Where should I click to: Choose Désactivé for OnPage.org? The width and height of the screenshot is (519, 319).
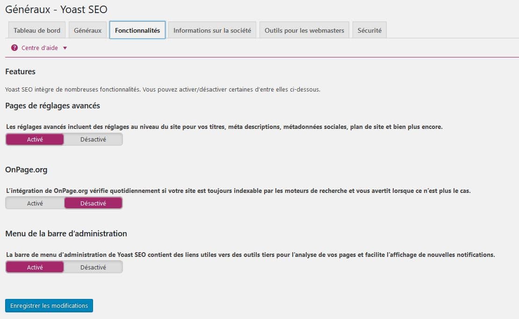pos(94,203)
